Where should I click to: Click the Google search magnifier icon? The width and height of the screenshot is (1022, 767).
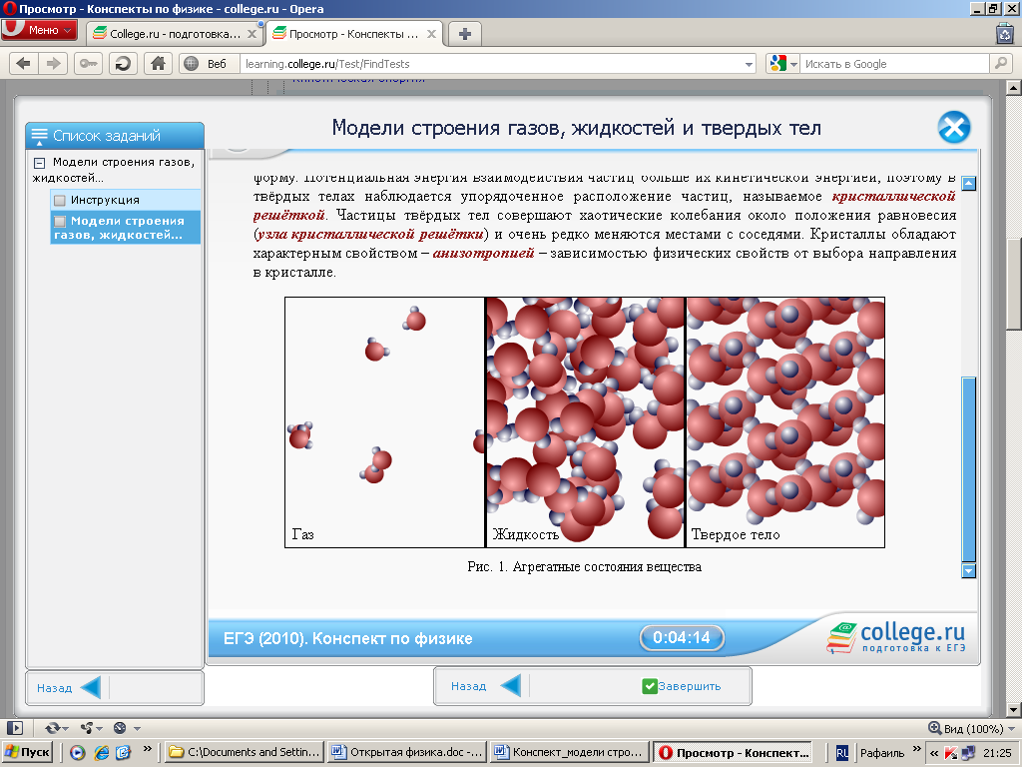coord(1000,63)
